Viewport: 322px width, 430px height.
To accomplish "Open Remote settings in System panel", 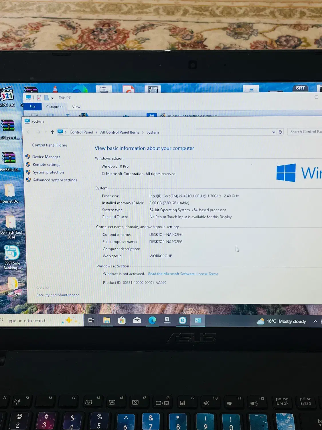I will [46, 165].
